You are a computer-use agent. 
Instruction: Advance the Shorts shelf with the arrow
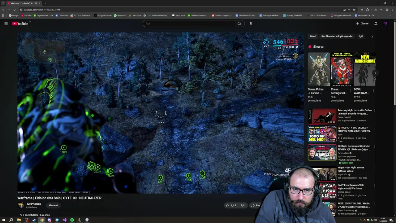[375, 73]
